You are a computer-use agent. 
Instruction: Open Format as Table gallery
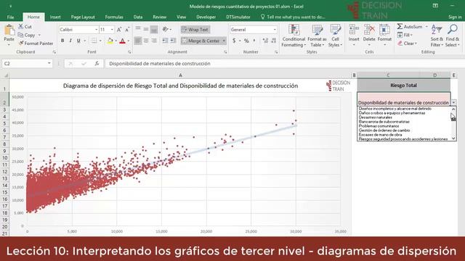point(317,36)
